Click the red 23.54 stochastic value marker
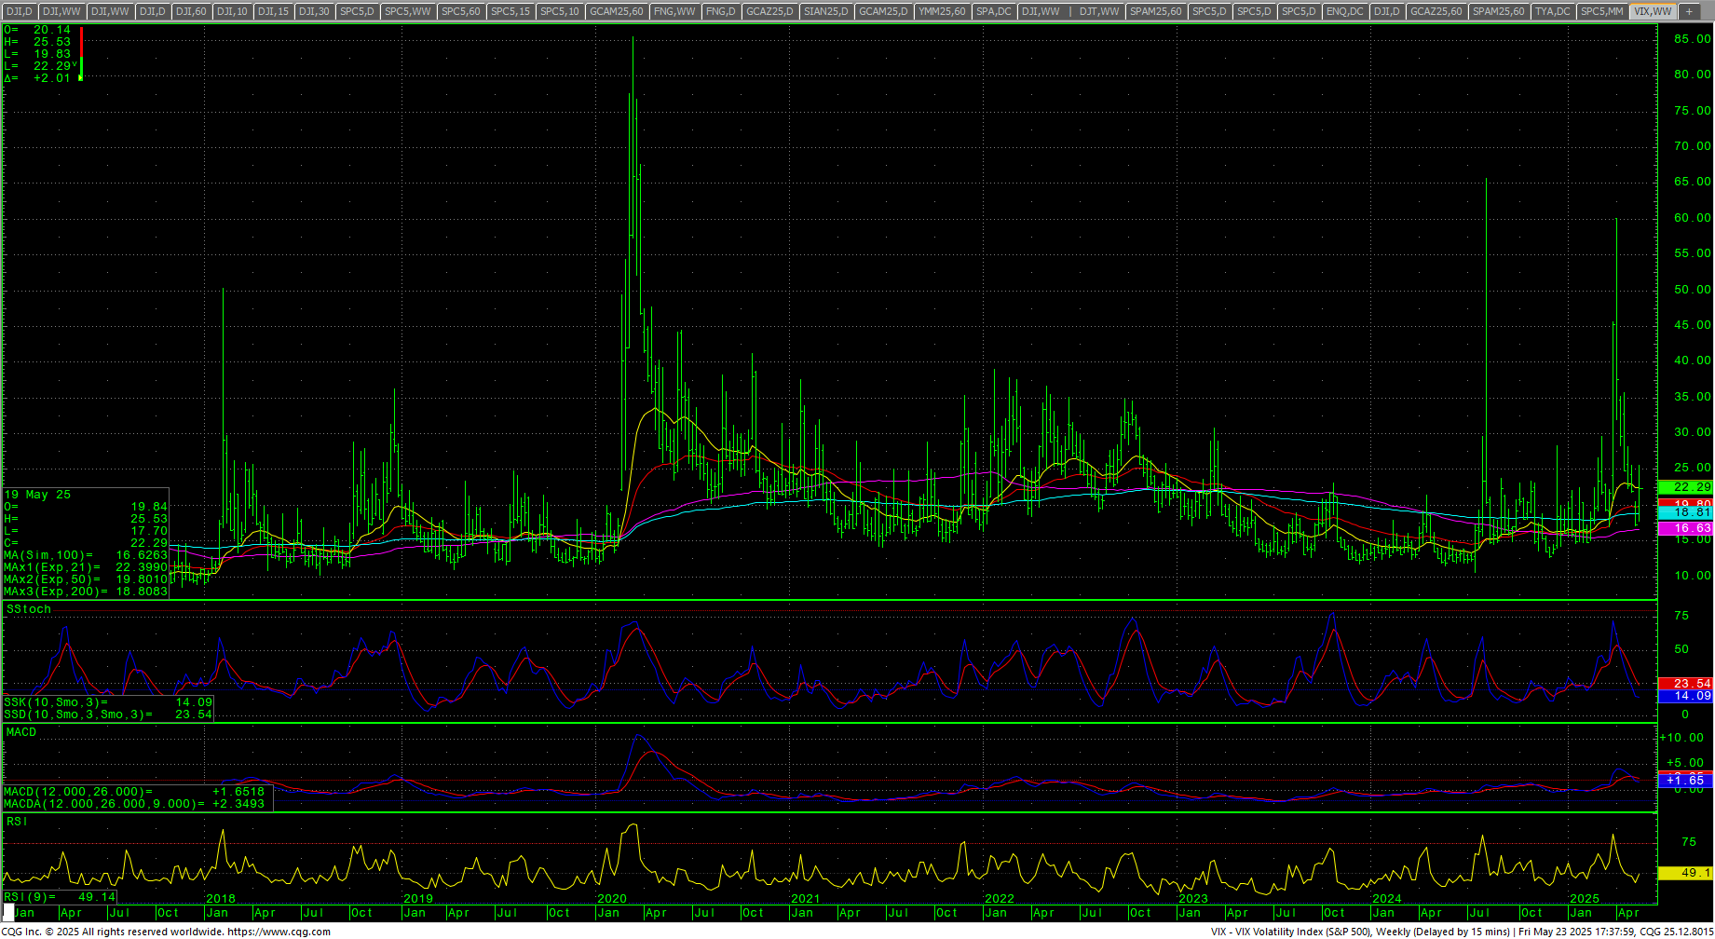The image size is (1715, 939). point(1685,683)
